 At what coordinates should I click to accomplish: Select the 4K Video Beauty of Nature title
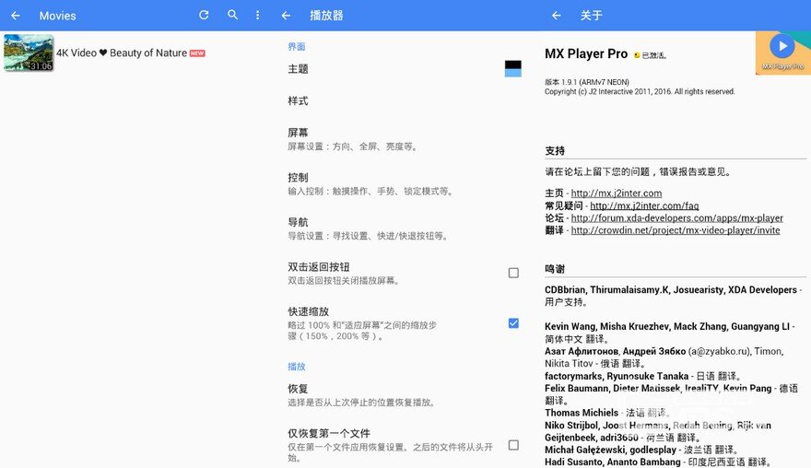[x=122, y=53]
